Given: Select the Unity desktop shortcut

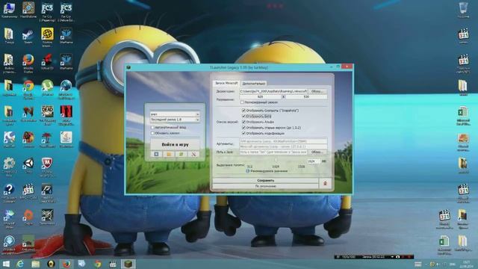Looking at the screenshot, I should [x=28, y=165].
